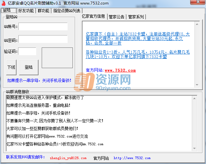This screenshot has width=206, height=164.
Task: Click the 联系发现BUG请发邮件 label
Action: pos(25,157)
